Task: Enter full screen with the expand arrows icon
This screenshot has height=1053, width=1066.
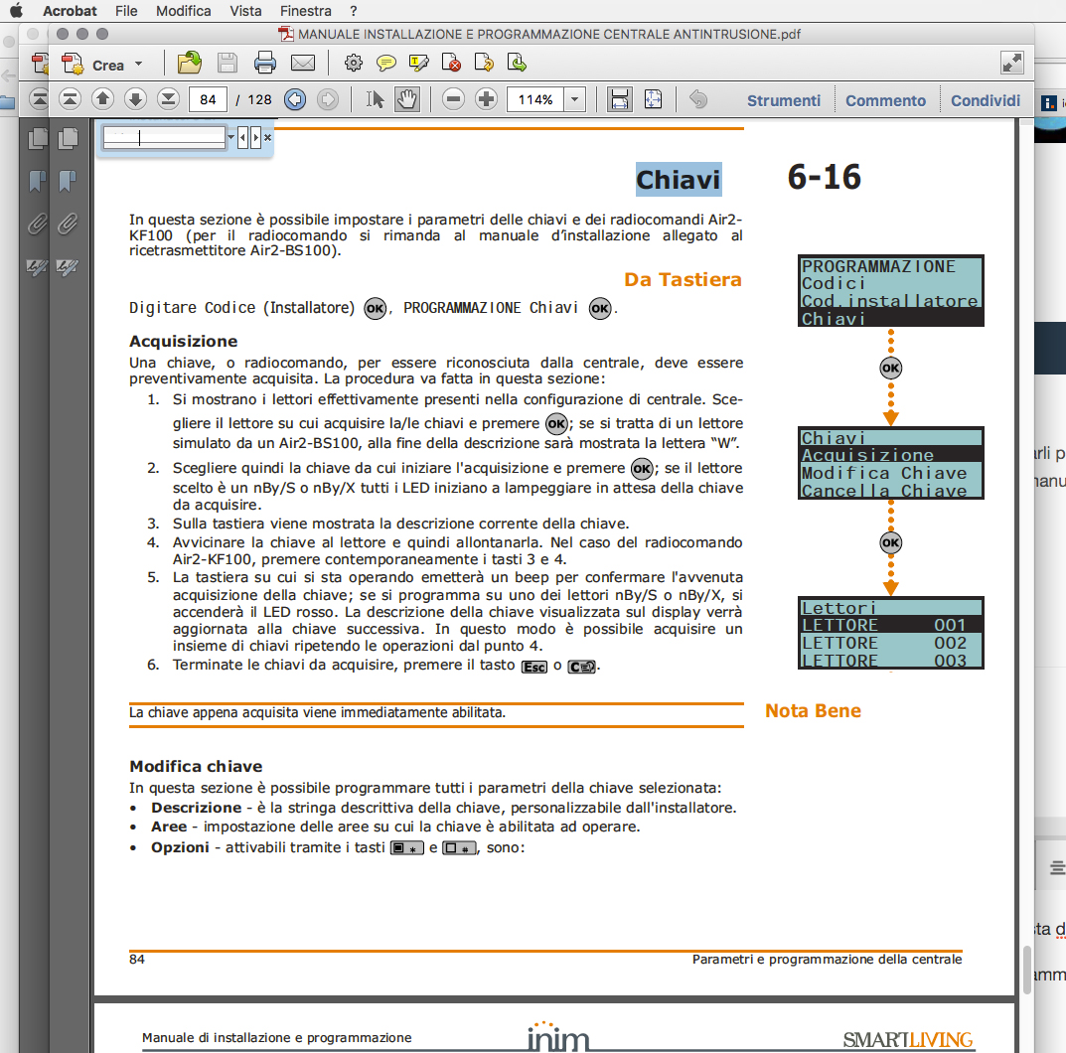Action: point(1012,64)
